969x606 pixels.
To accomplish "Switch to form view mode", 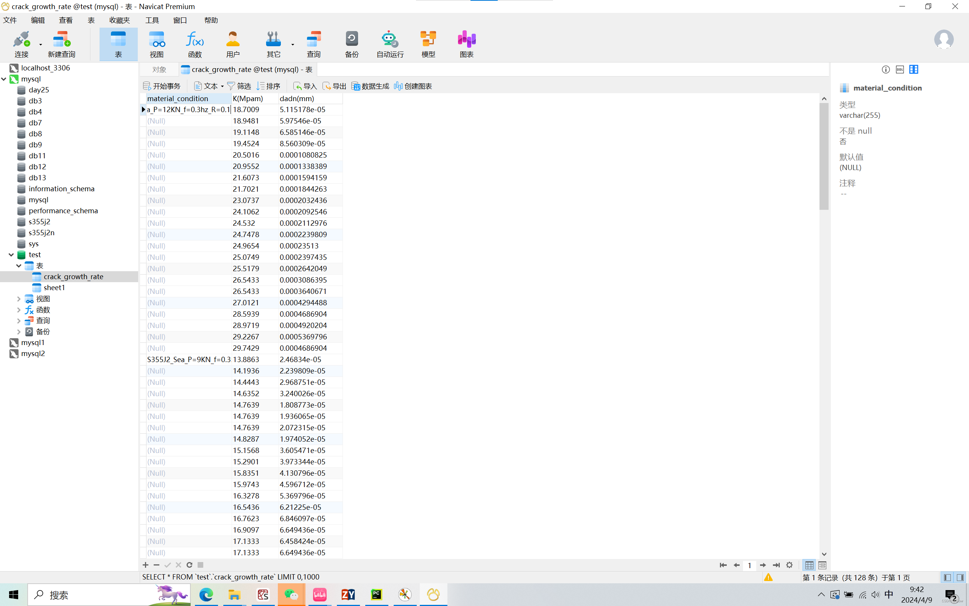I will (823, 565).
